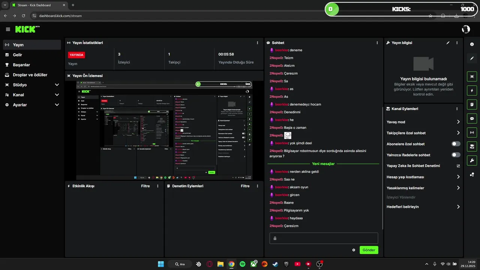The width and height of the screenshot is (480, 270).
Task: Open Hedefleri belirleyin settings
Action: (423, 207)
